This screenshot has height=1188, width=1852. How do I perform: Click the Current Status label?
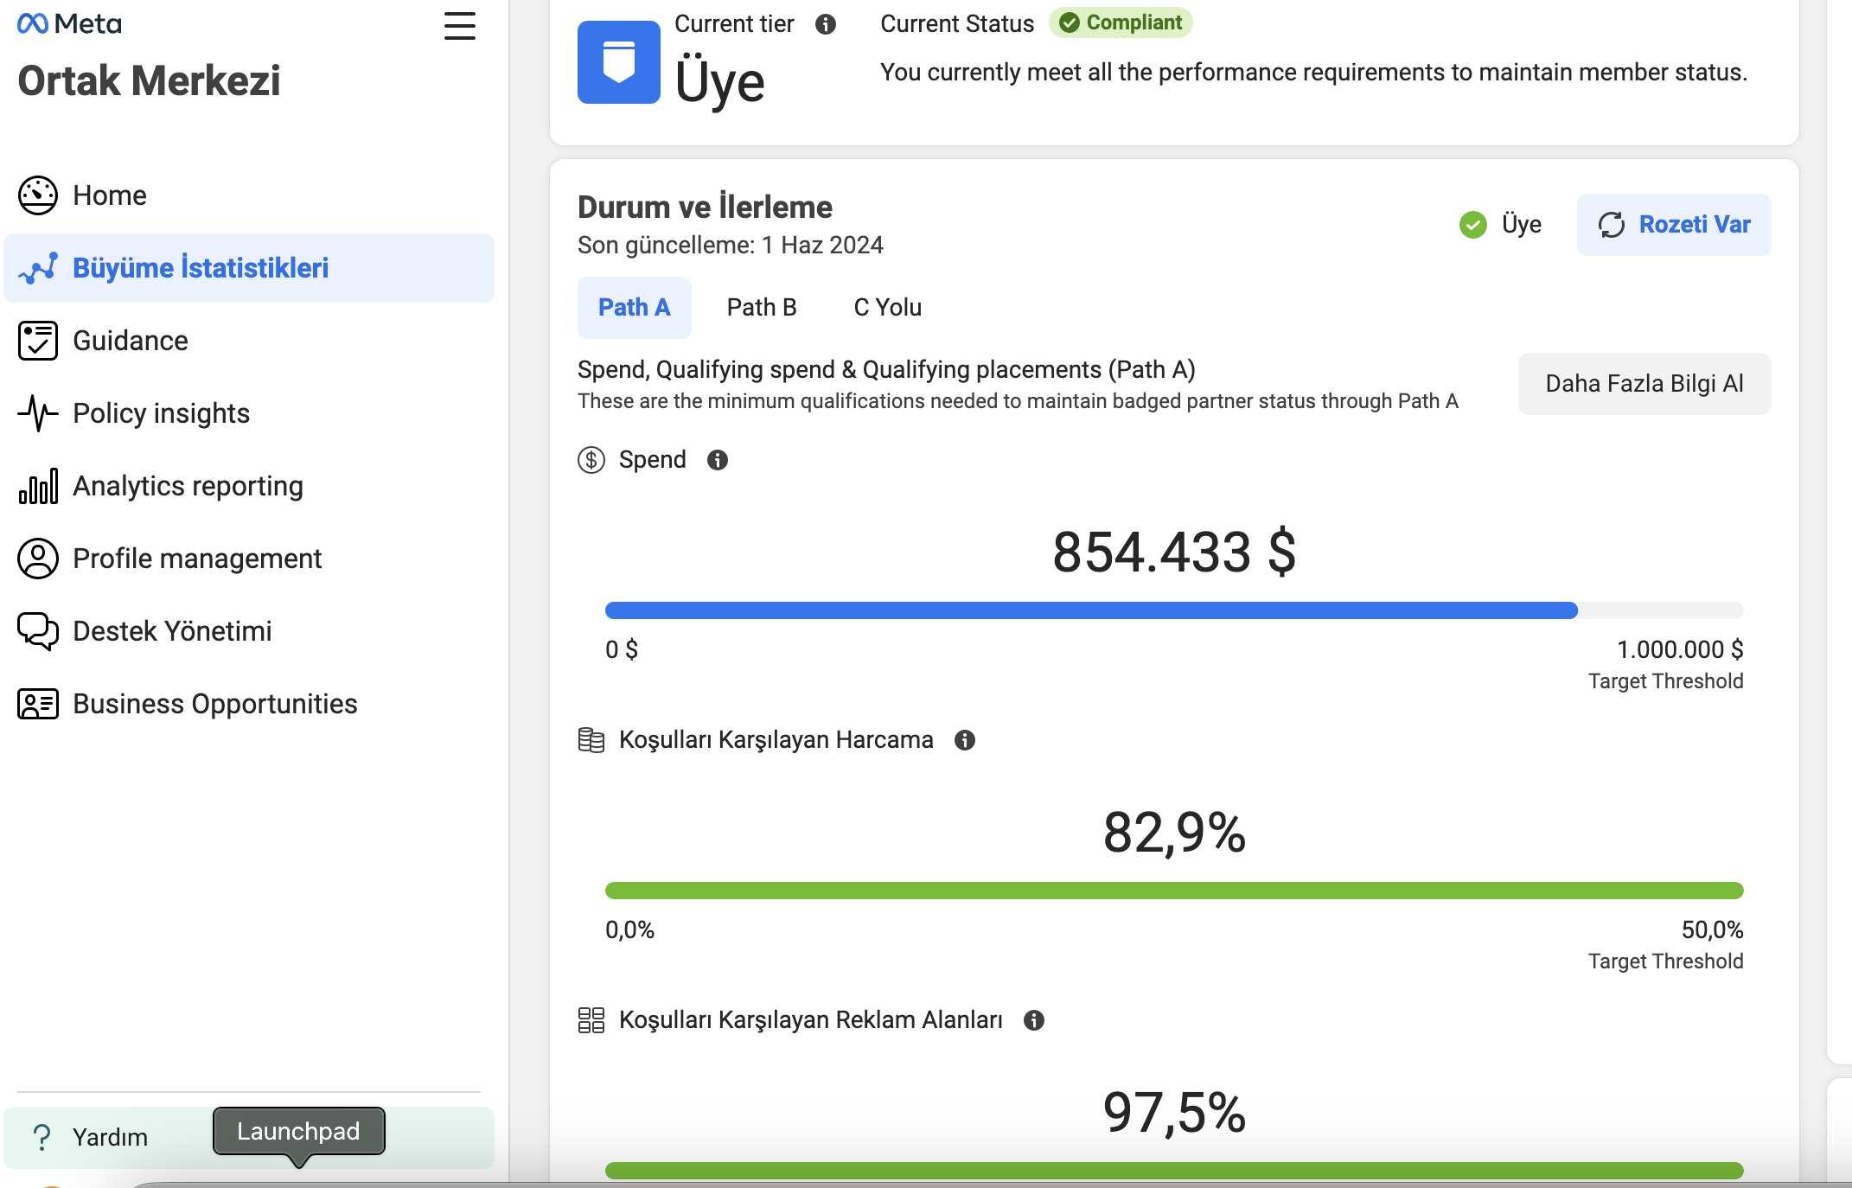click(957, 24)
